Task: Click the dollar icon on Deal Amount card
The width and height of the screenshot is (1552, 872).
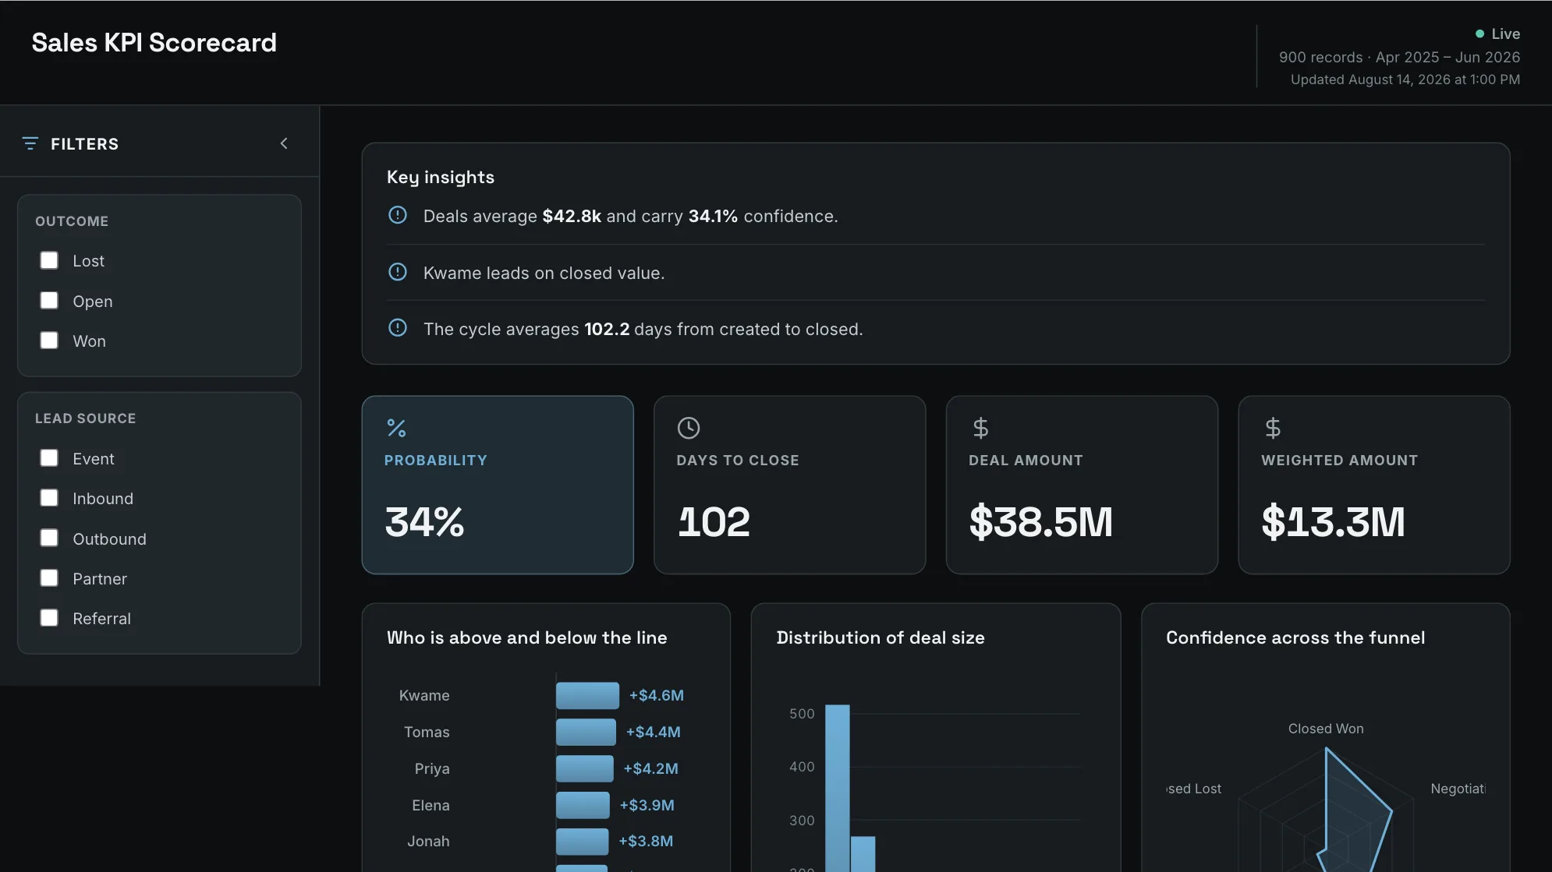Action: [x=980, y=428]
